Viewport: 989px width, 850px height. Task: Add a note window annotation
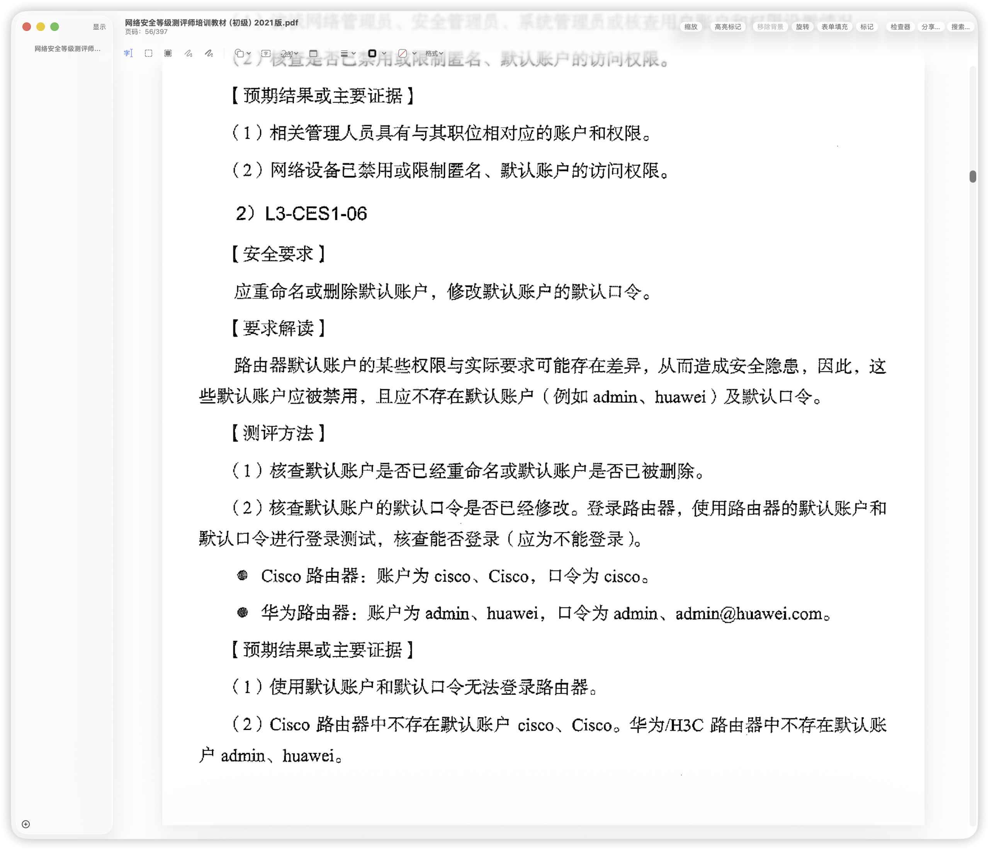313,53
